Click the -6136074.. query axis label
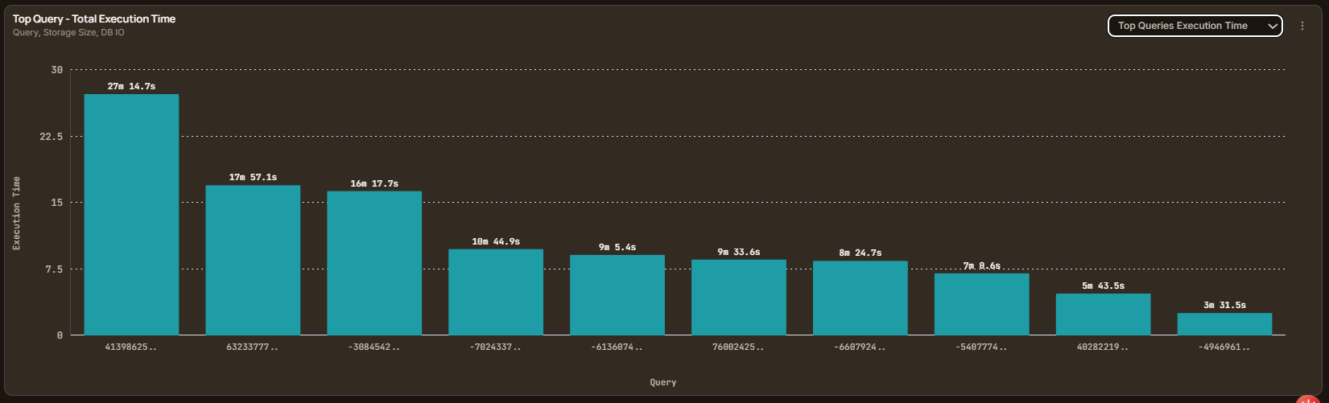1329x403 pixels. tap(617, 347)
